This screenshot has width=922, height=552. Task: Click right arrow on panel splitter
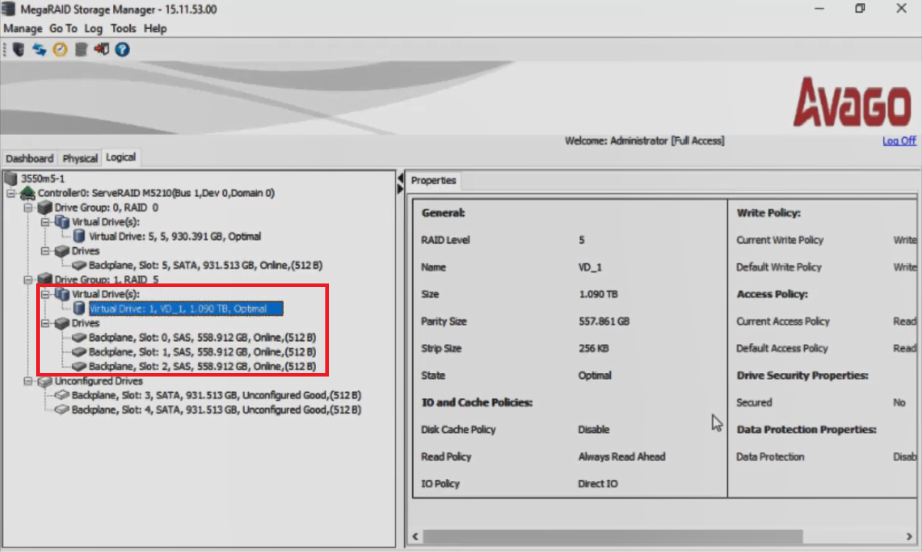coord(400,188)
